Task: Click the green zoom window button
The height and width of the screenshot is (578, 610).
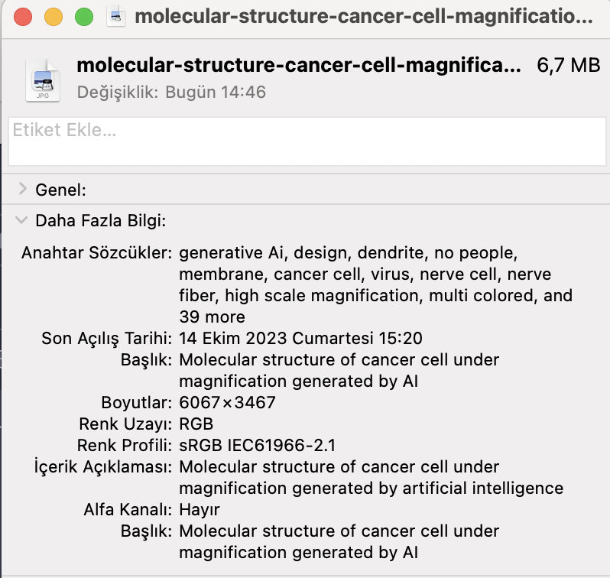Action: [x=84, y=17]
